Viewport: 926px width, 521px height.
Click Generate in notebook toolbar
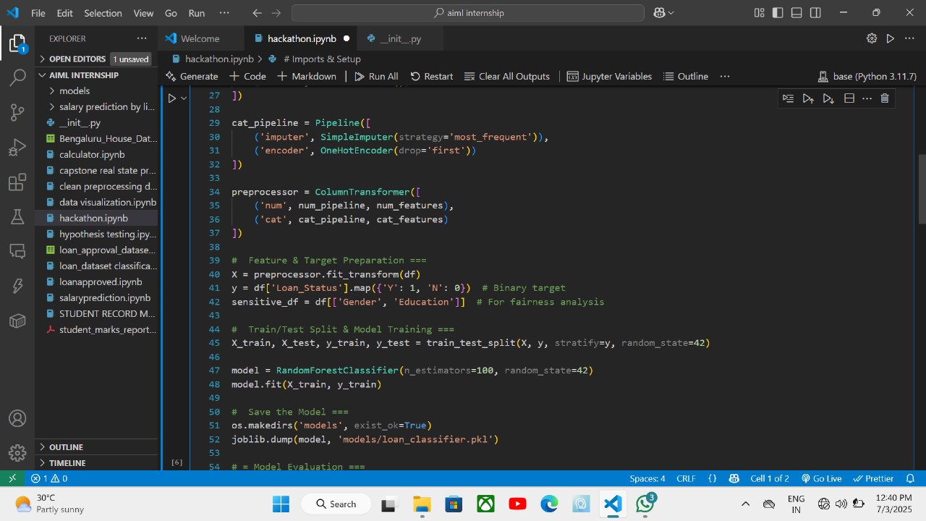point(192,76)
